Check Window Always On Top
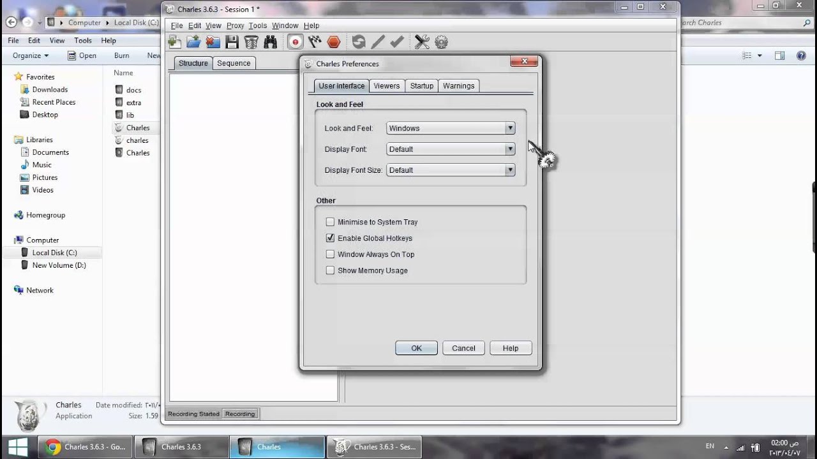 tap(330, 254)
